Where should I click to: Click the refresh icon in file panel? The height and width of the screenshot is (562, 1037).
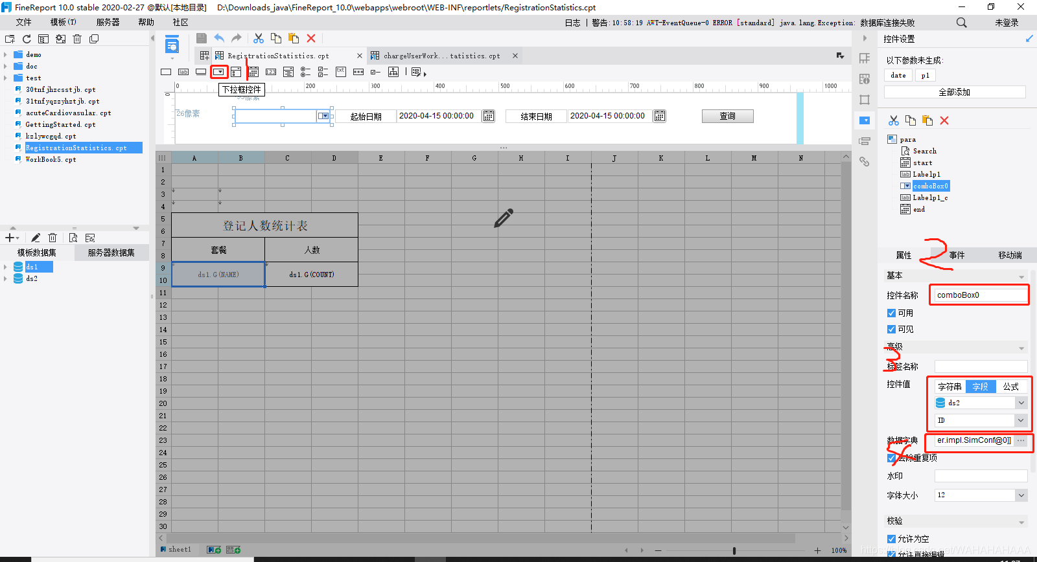click(x=27, y=39)
